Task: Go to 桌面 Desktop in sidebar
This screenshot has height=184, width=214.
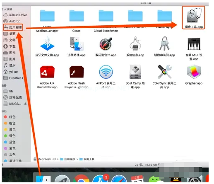Action: pos(10,34)
